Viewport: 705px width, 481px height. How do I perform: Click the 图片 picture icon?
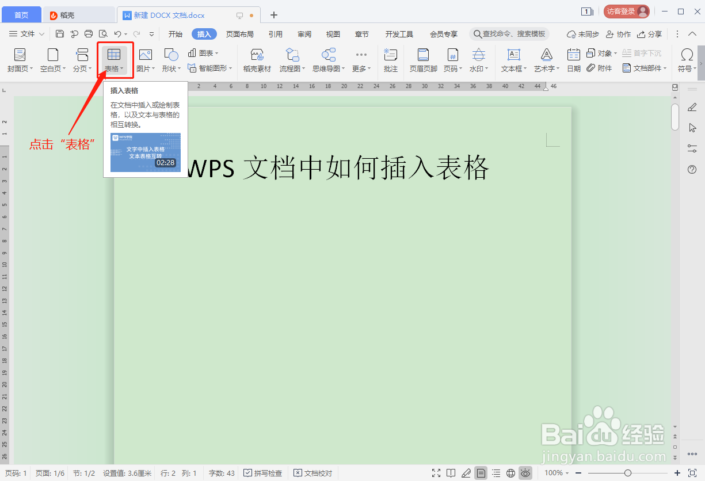coord(145,55)
